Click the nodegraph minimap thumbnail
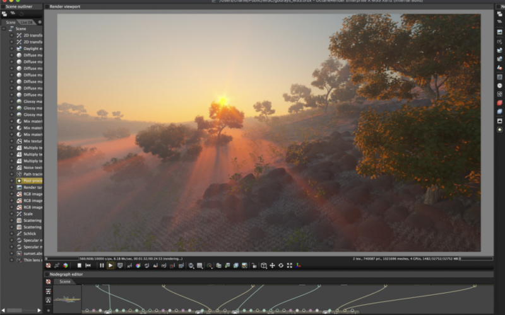Viewport: 505px width, 315px height. pyautogui.click(x=68, y=299)
